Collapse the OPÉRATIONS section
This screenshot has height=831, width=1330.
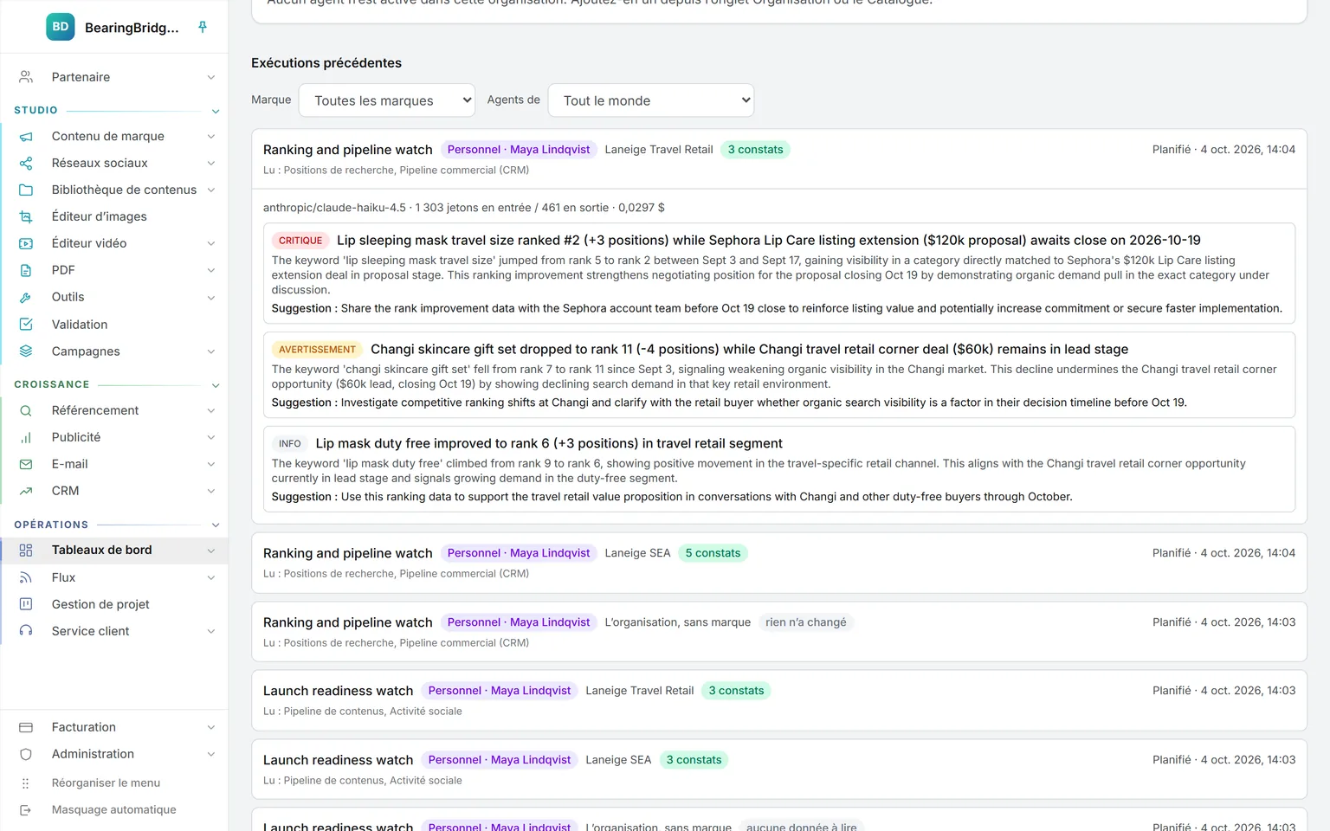click(216, 525)
